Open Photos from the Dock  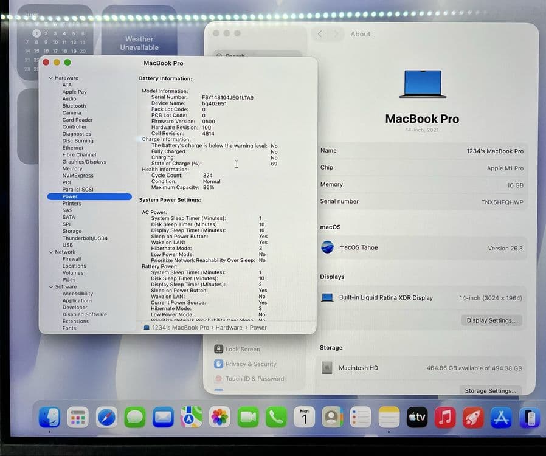coord(219,416)
